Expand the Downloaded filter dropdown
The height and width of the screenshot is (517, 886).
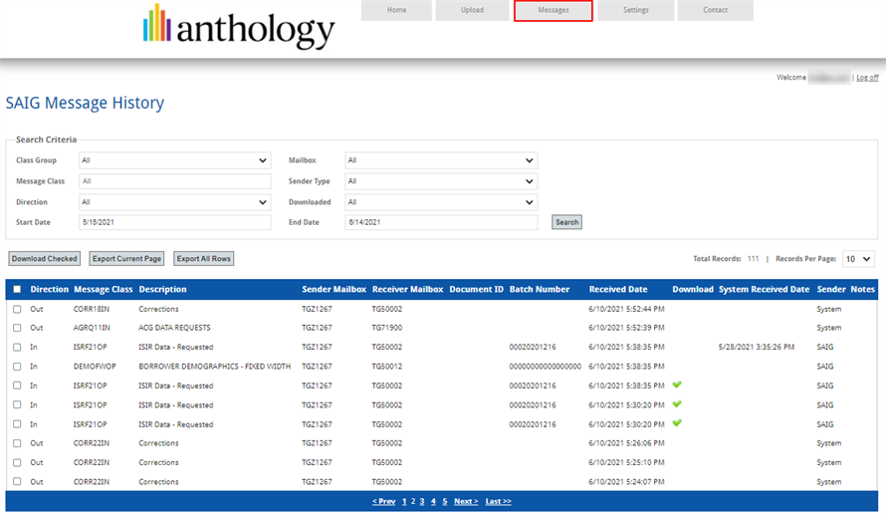coord(441,202)
